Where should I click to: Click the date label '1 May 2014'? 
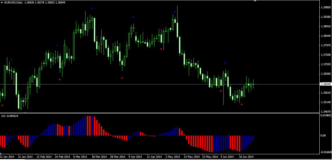[x=173, y=157]
